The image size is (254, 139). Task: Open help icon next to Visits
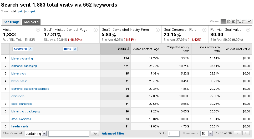pyautogui.click(x=38, y=30)
